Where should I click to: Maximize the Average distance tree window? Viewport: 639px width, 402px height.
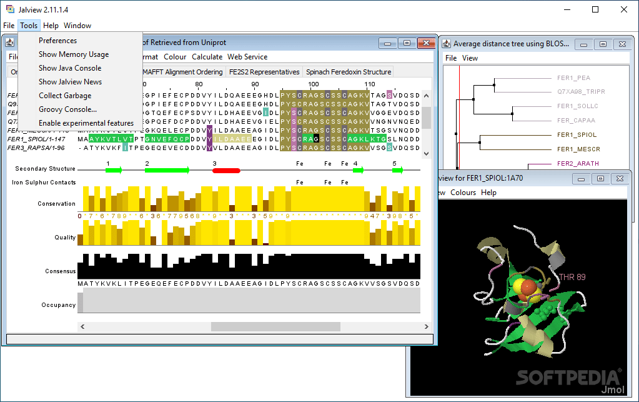[603, 44]
